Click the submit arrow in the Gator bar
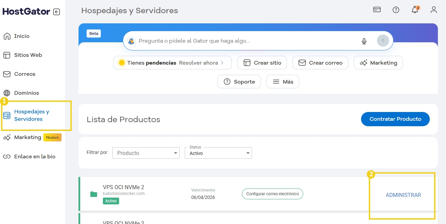This screenshot has width=446, height=224. tap(383, 41)
